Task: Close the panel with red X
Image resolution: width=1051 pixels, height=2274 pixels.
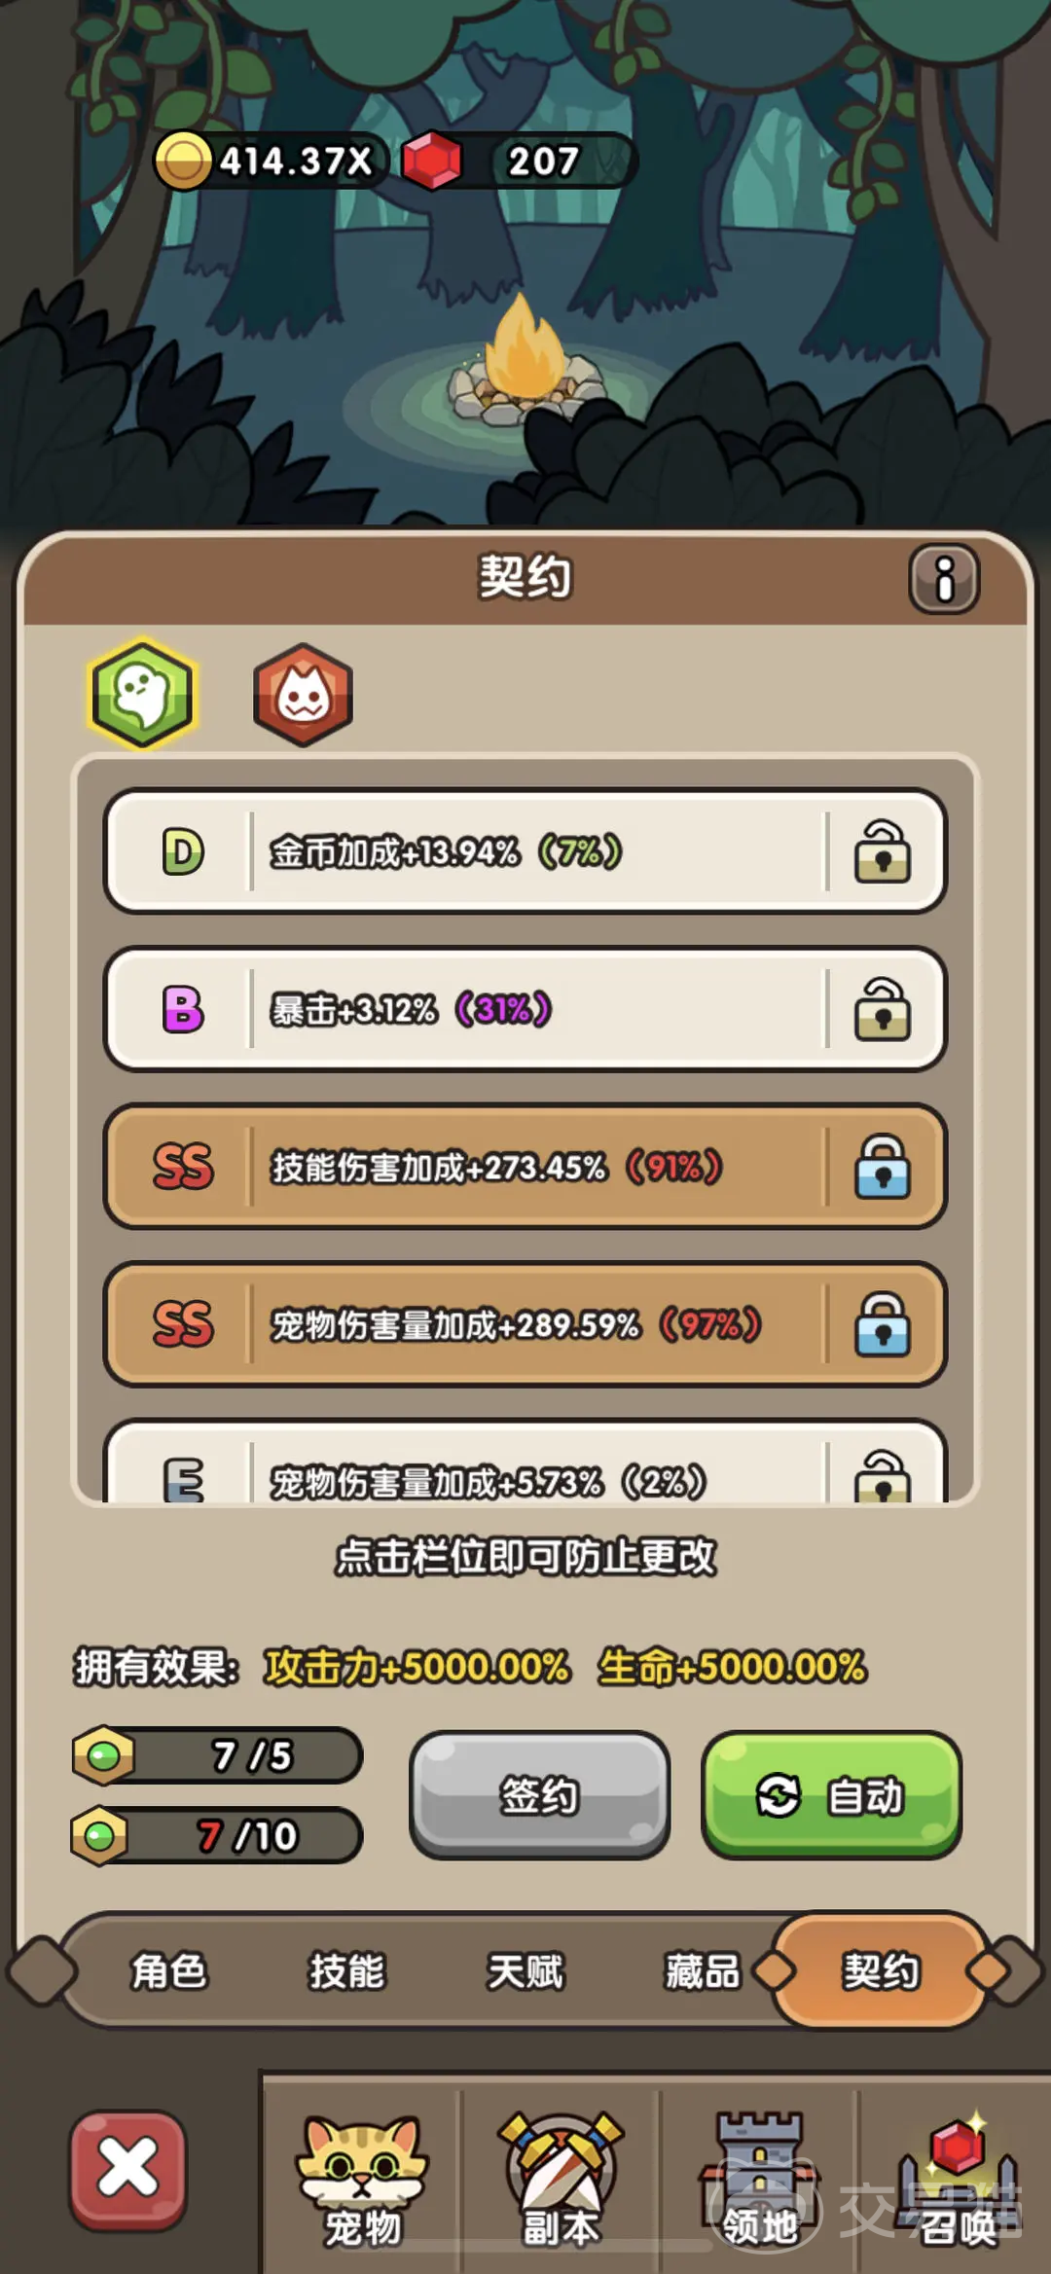Action: (x=127, y=2170)
